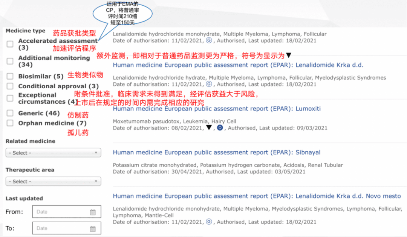Open Lenalidomide Krka d.d. Novo mesto EPAR
Viewport: 407px width, 237px height.
point(257,196)
